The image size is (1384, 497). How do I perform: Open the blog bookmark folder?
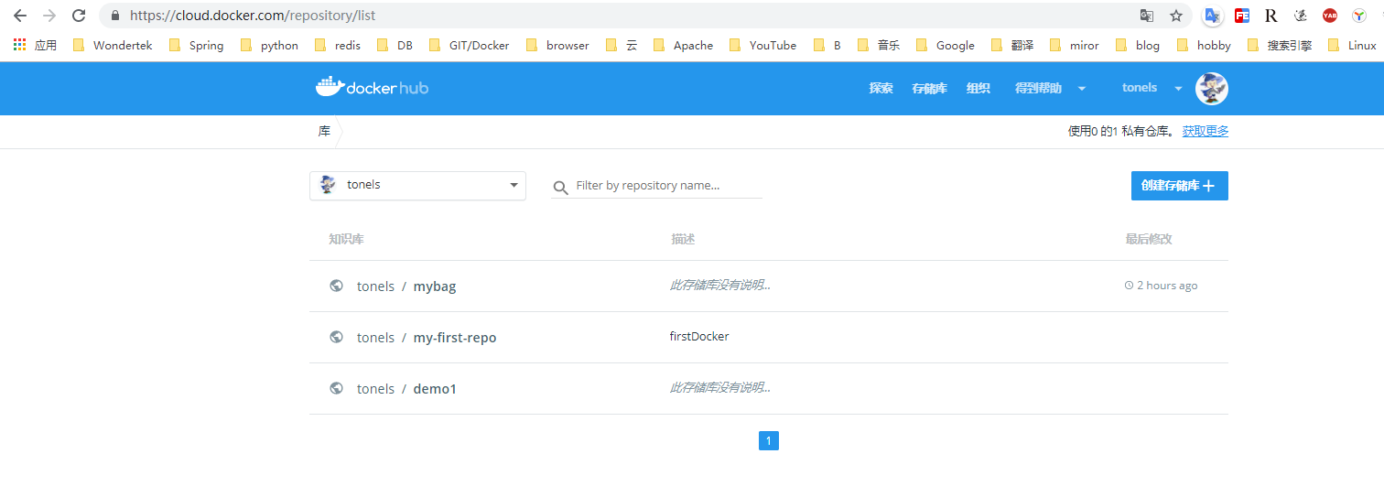click(x=1139, y=45)
